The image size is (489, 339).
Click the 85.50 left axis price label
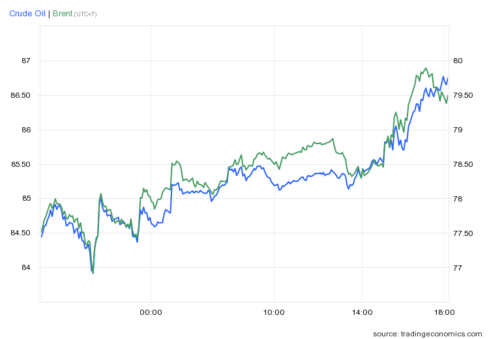22,164
